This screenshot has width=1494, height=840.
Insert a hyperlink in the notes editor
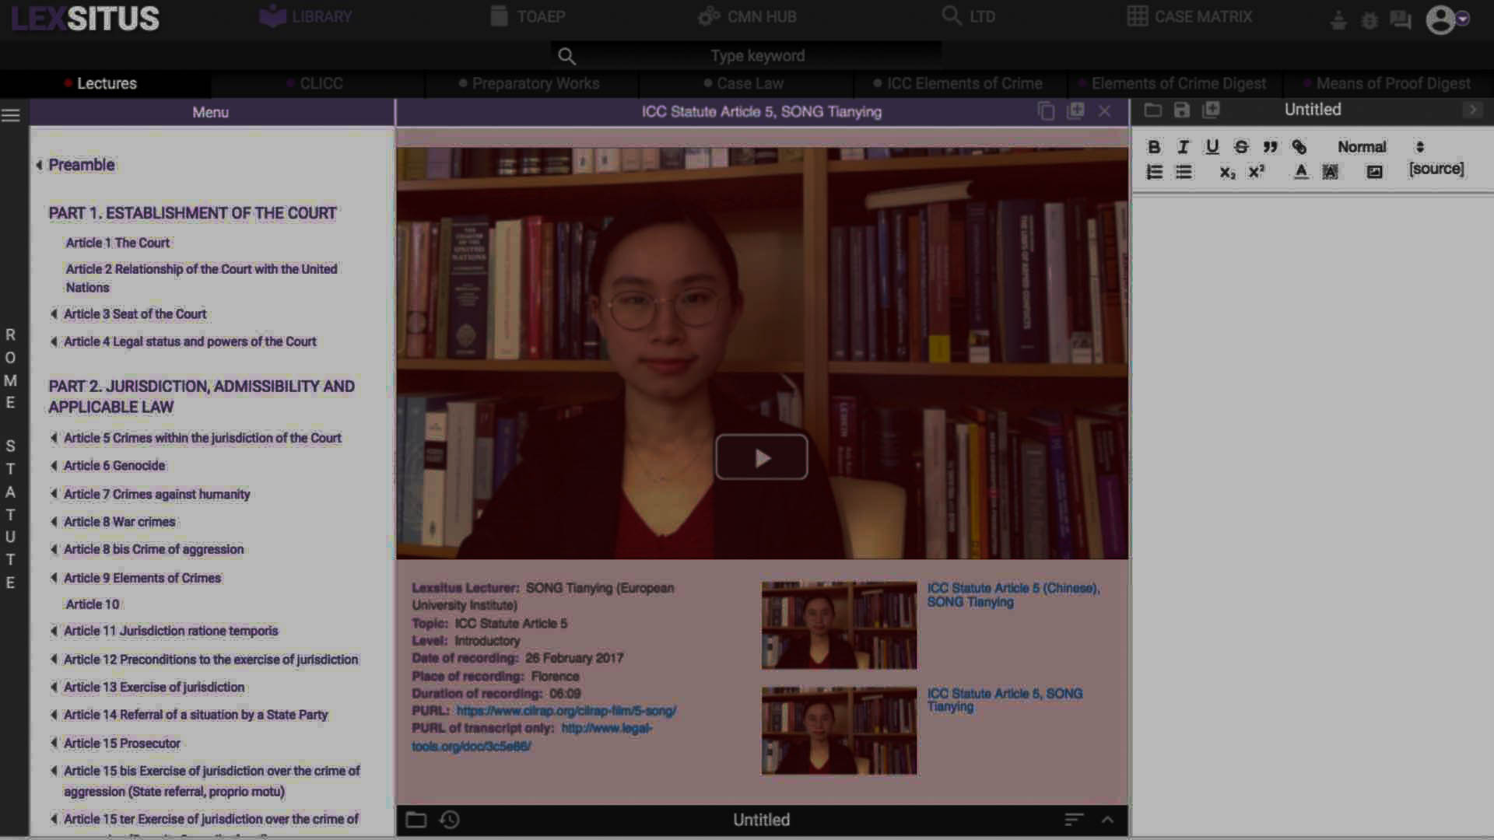pyautogui.click(x=1299, y=147)
